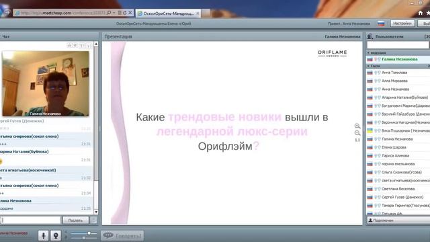430x242 pixels.
Task: Click the Russian flag language icon near Настройки
Action: (381, 24)
